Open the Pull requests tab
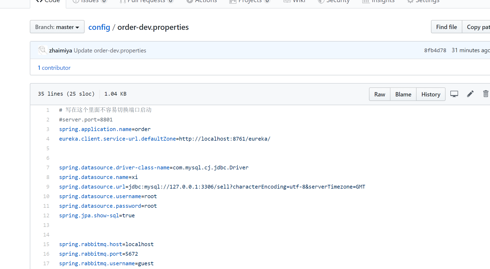490x269 pixels. (x=146, y=1)
